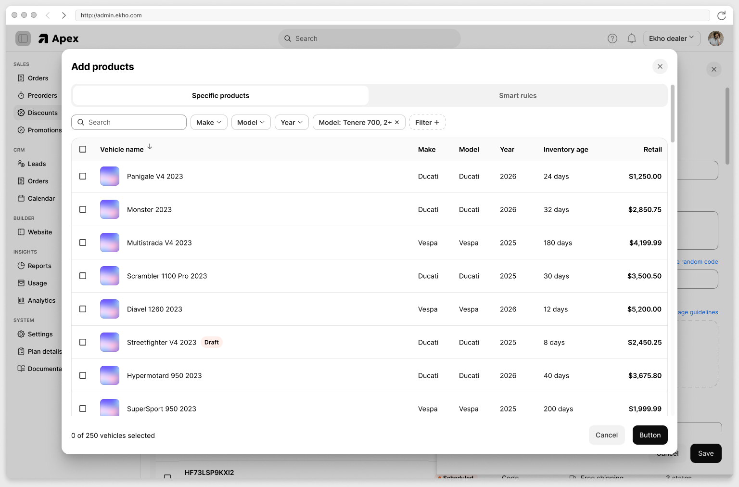Open Documentation in sidebar

click(38, 369)
